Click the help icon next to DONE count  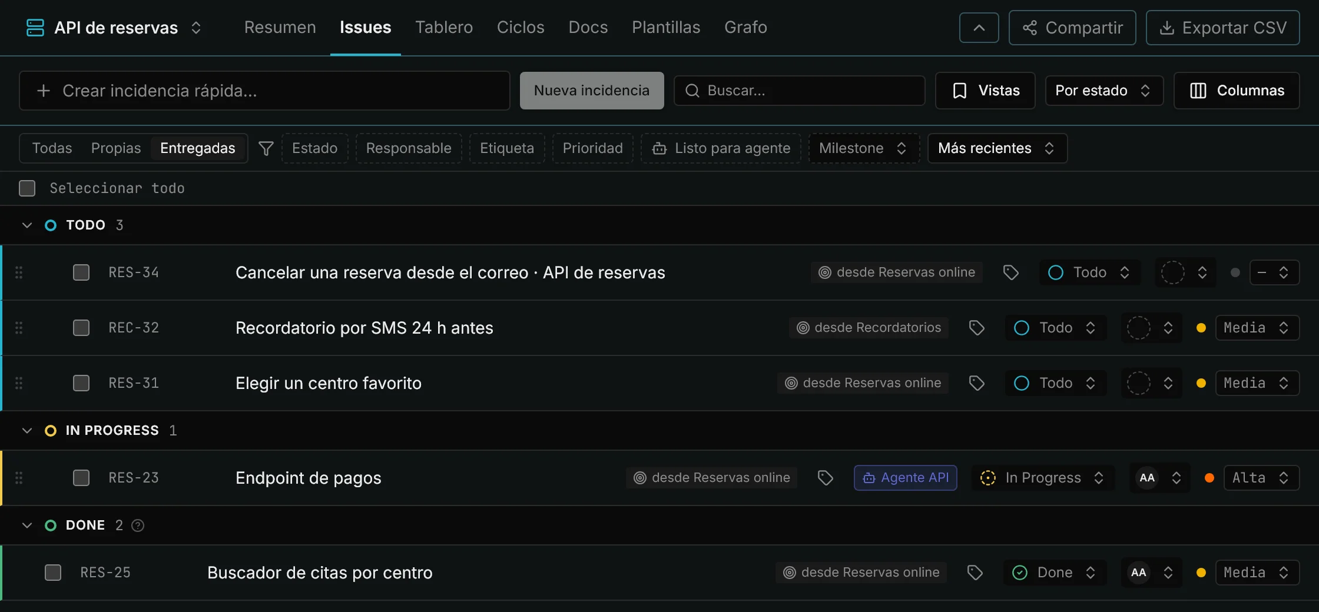[x=138, y=525]
